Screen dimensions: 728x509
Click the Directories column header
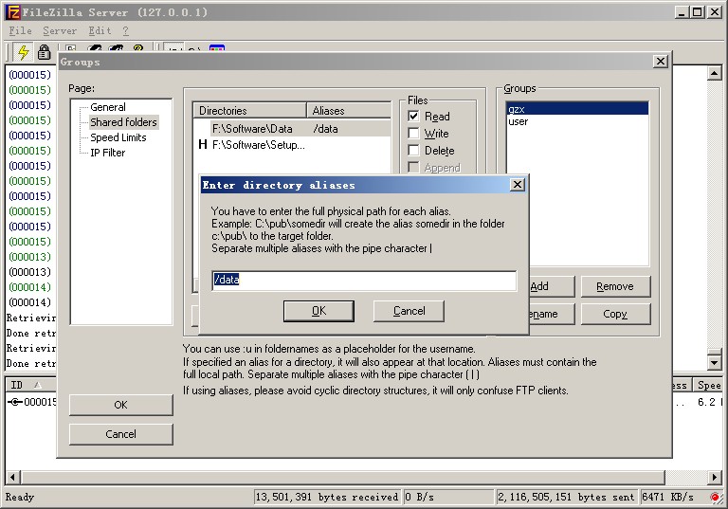coord(250,111)
